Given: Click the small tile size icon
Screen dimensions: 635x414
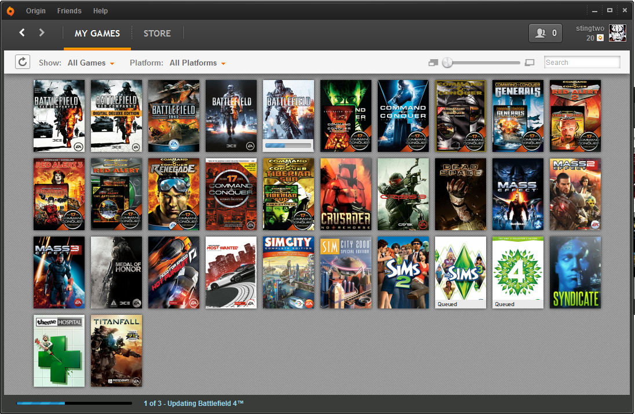Looking at the screenshot, I should (x=433, y=63).
